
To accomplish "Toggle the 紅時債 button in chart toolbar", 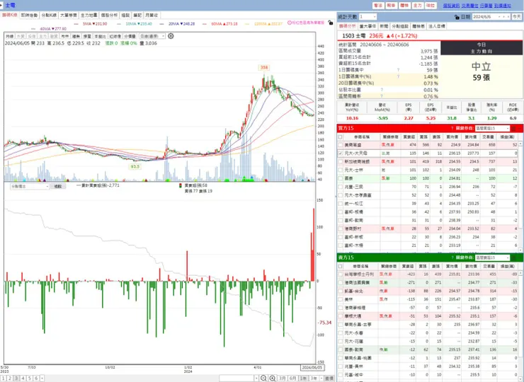I will click(115, 36).
